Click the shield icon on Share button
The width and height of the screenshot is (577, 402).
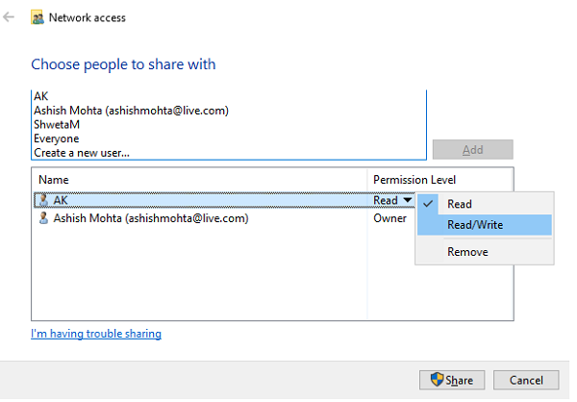tap(436, 380)
